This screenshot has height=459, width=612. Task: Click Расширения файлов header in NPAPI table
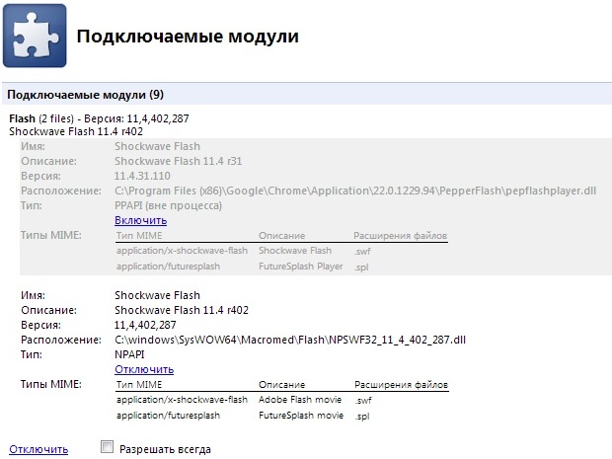point(401,385)
